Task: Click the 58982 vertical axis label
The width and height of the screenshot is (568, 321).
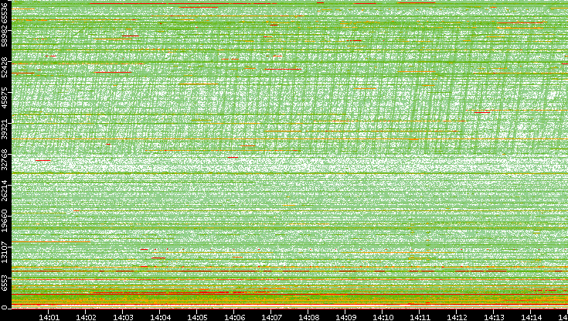Action: click(x=4, y=36)
